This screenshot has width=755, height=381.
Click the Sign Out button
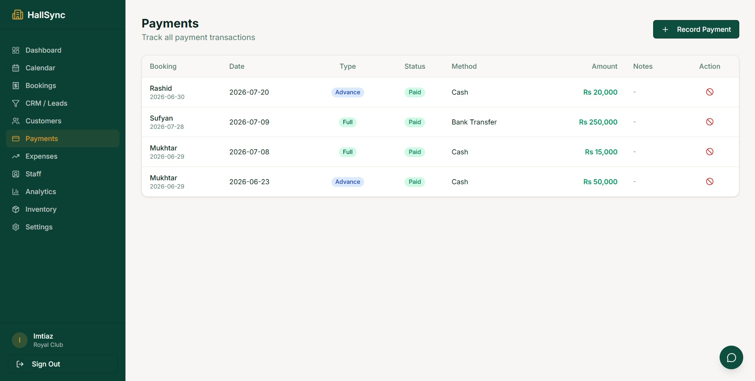point(63,364)
